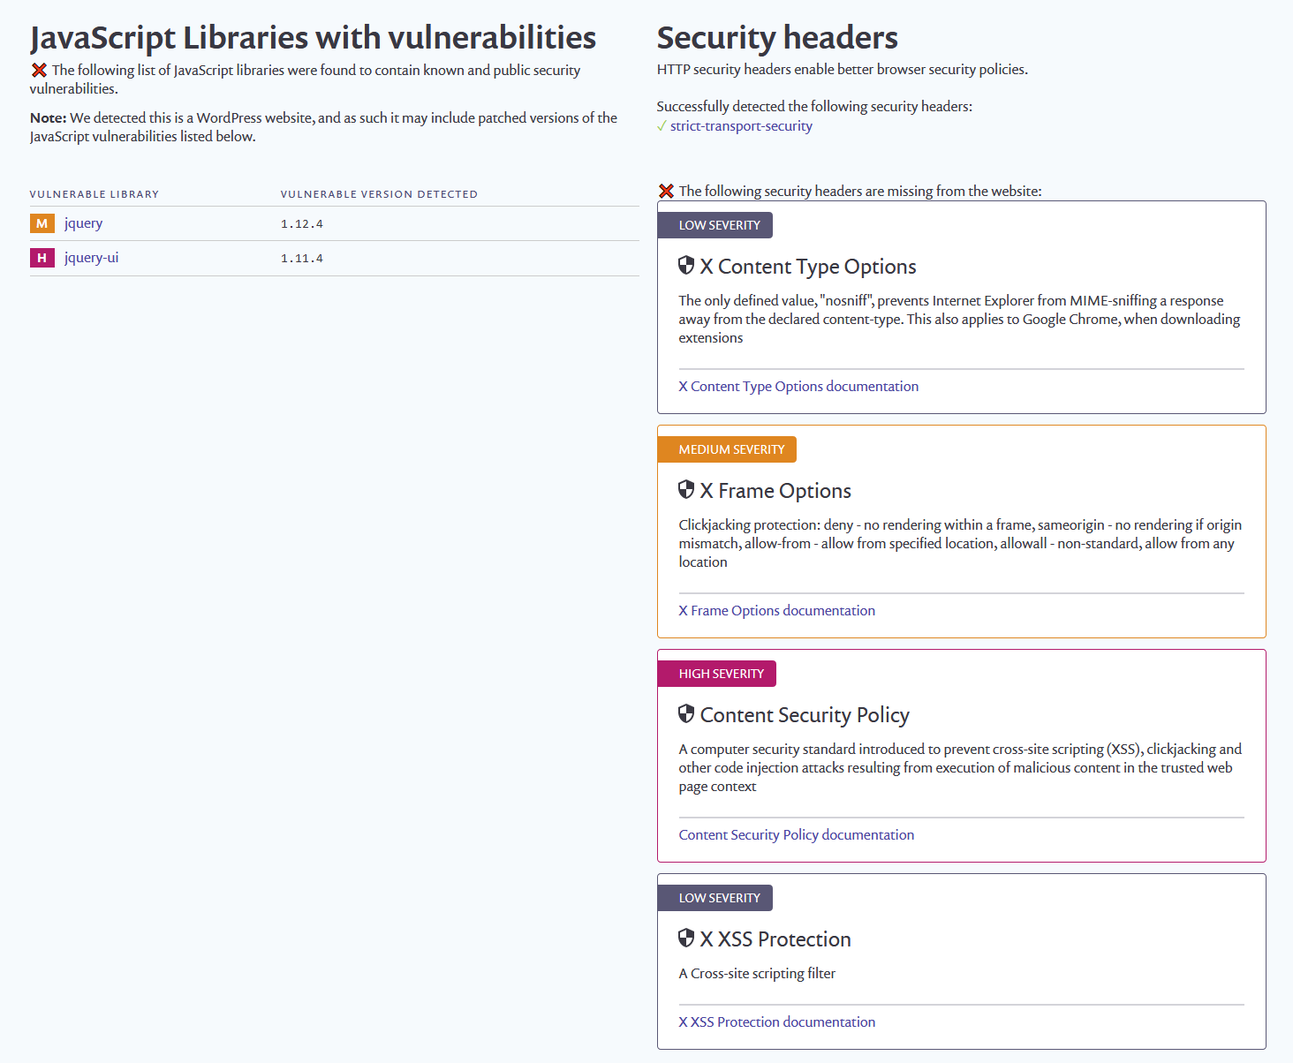Click the Medium Severity orange label
The height and width of the screenshot is (1063, 1293).
[x=727, y=449]
